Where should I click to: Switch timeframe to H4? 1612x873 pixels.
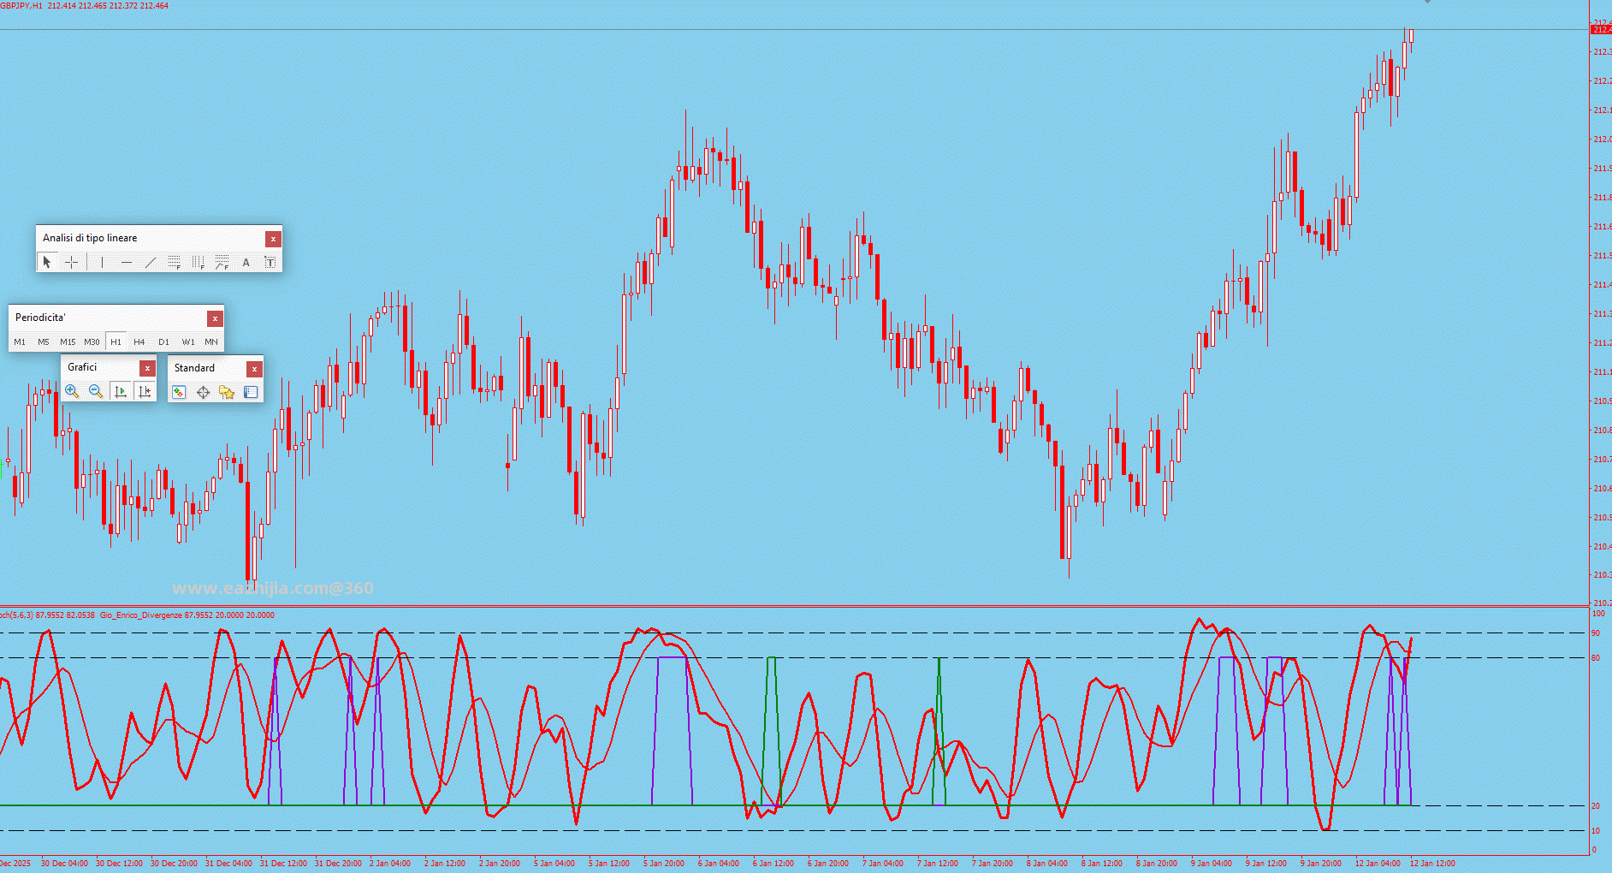point(139,341)
